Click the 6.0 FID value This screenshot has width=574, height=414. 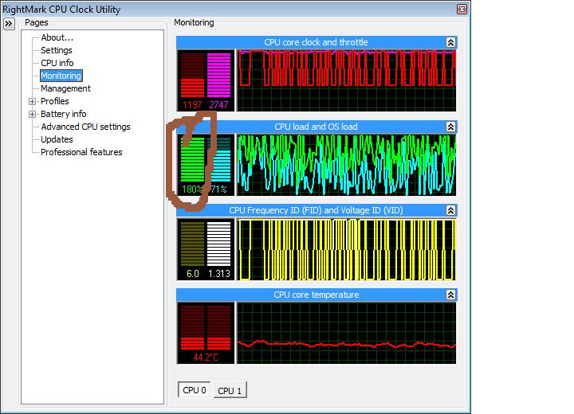coord(193,274)
